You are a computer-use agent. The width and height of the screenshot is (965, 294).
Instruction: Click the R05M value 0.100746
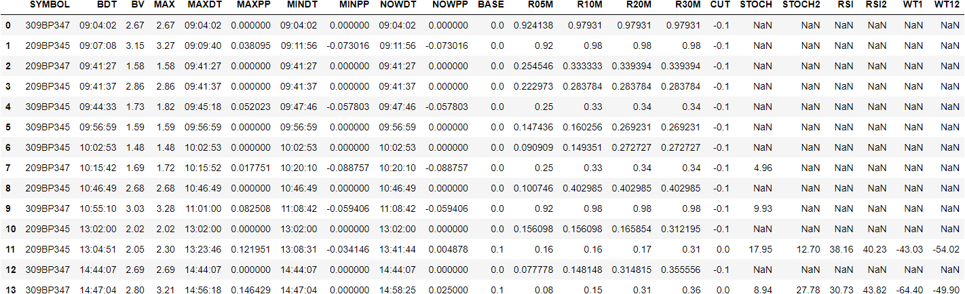coord(533,188)
